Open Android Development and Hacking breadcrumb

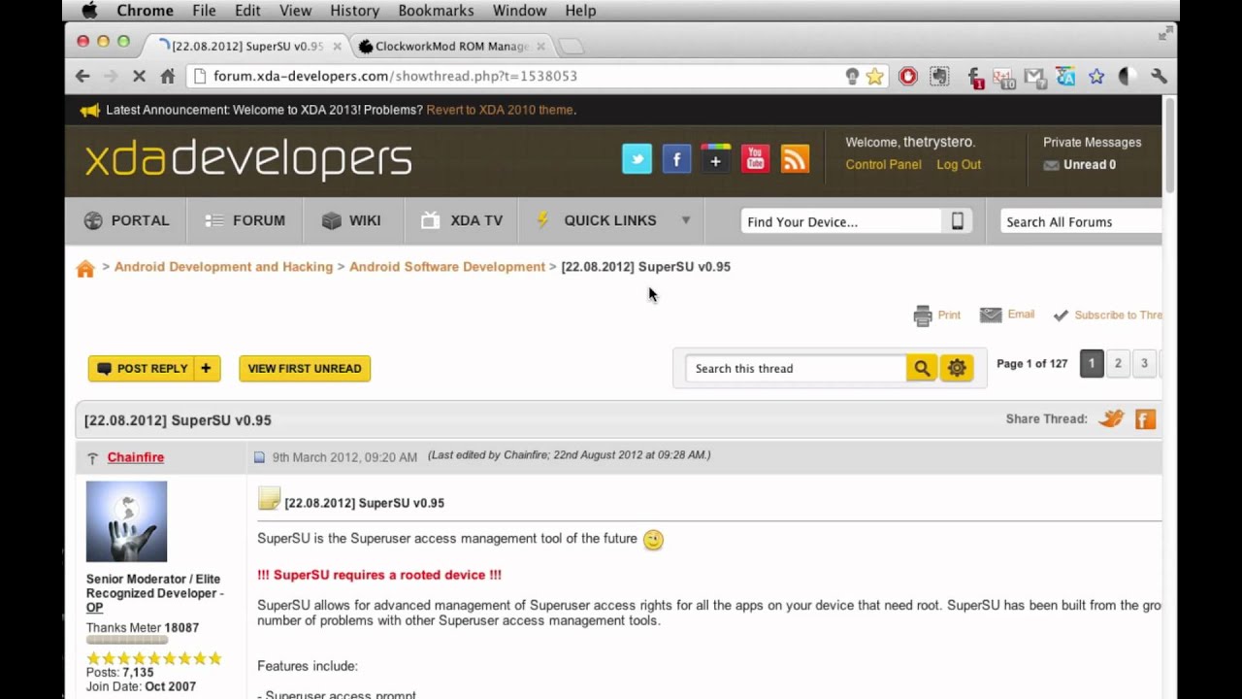click(x=223, y=266)
